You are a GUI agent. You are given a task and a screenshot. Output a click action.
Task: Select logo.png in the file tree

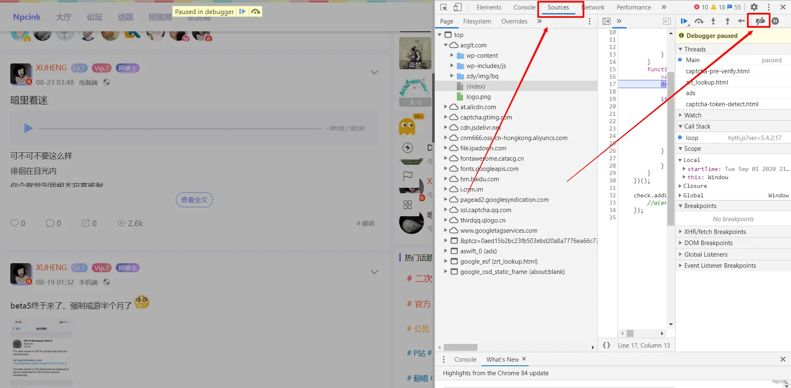tap(478, 97)
